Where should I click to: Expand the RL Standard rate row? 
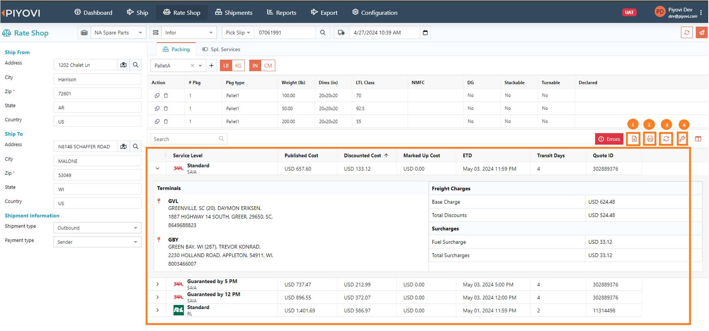158,310
